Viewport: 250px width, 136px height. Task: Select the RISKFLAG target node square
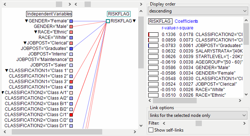click(x=108, y=21)
